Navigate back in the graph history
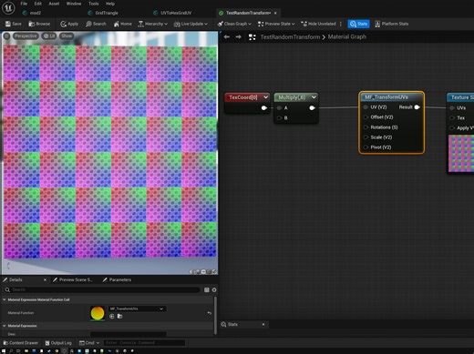This screenshot has width=474, height=354. (x=227, y=37)
